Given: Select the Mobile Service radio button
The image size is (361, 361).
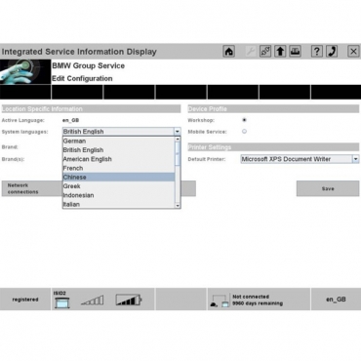Looking at the screenshot, I should [x=244, y=132].
